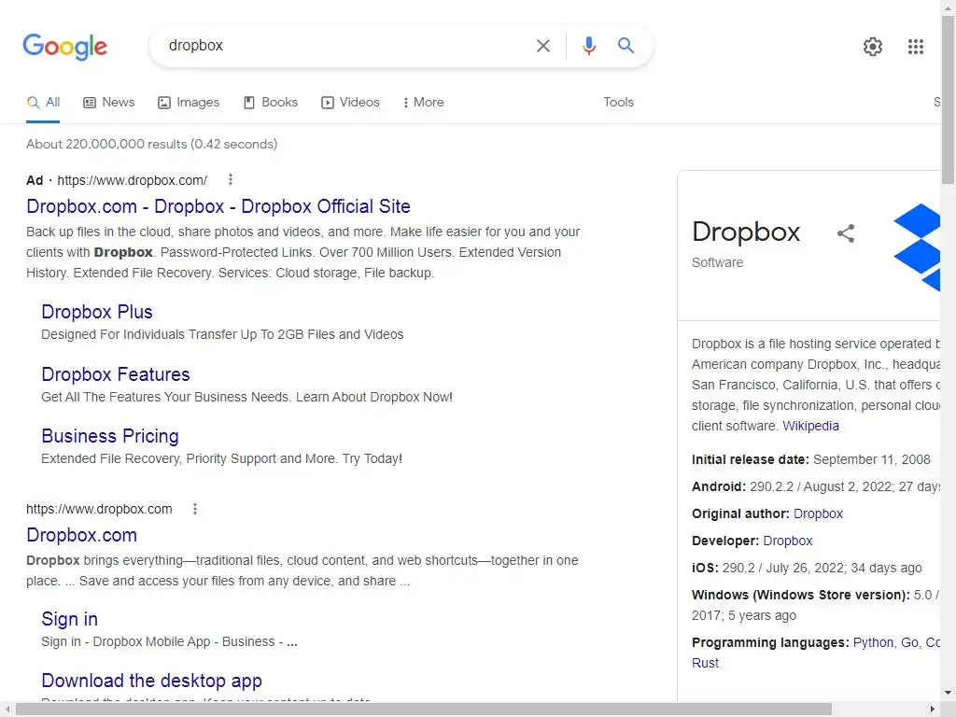Viewport: 956px width, 717px height.
Task: Clear the search box with X icon
Action: point(542,46)
